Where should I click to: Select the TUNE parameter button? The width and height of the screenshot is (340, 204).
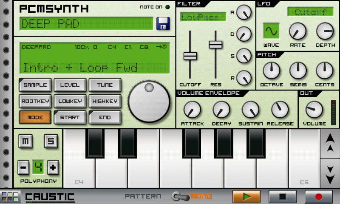[105, 85]
